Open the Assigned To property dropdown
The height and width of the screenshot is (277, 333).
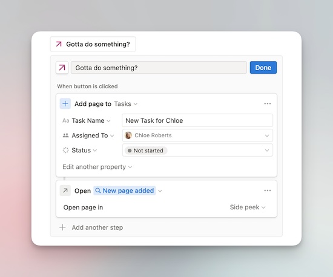pyautogui.click(x=93, y=135)
